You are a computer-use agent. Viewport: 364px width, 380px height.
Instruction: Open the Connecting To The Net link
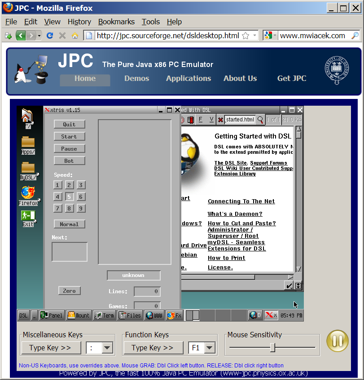(241, 201)
